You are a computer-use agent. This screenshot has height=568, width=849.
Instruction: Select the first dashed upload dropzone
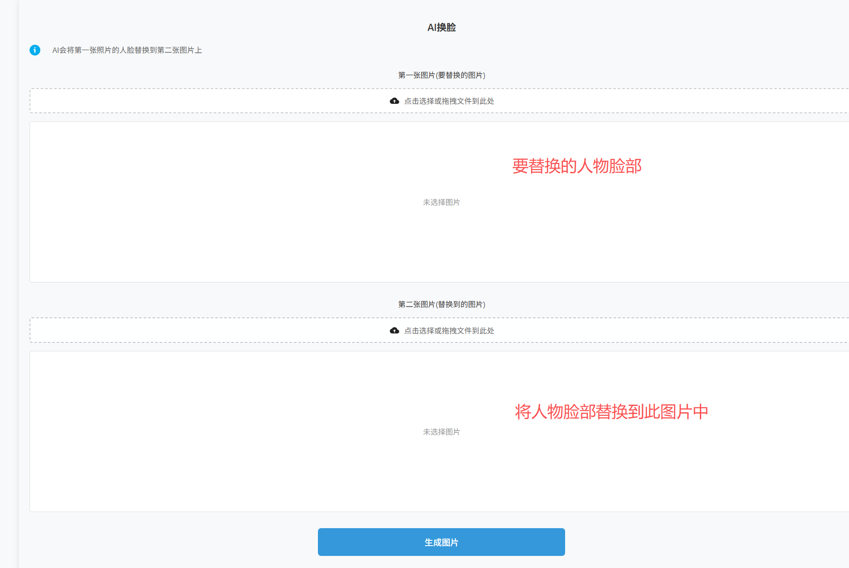click(x=439, y=101)
